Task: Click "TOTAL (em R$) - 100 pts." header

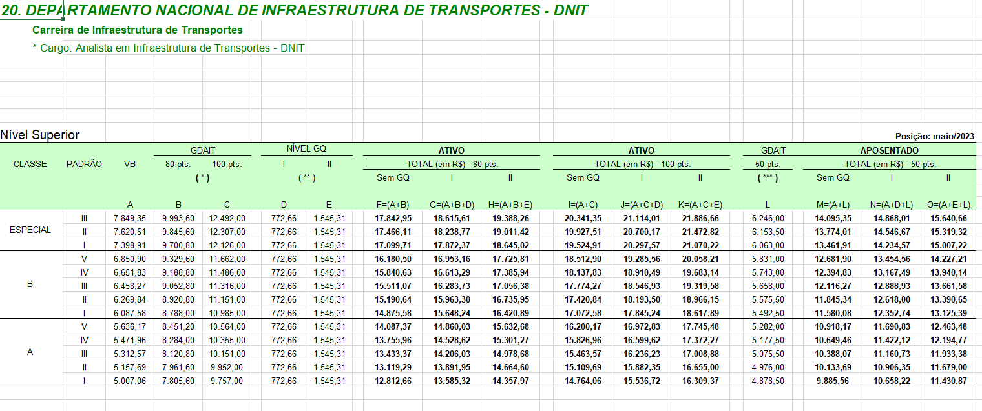Action: pos(642,165)
